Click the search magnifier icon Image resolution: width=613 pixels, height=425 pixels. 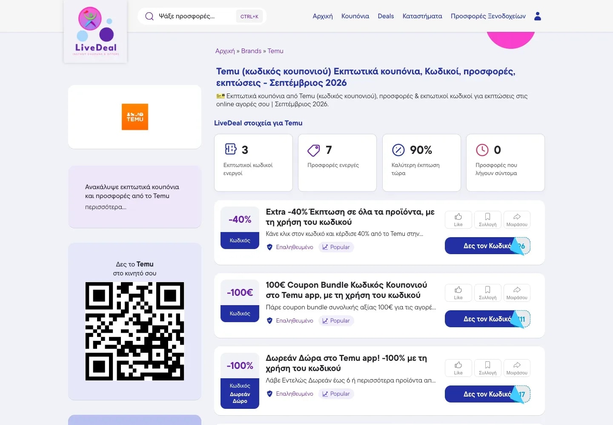click(x=149, y=16)
